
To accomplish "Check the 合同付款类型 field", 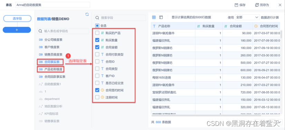I will tap(97, 54).
